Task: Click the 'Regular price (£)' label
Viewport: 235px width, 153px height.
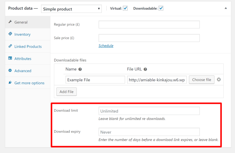Action: tap(67, 24)
